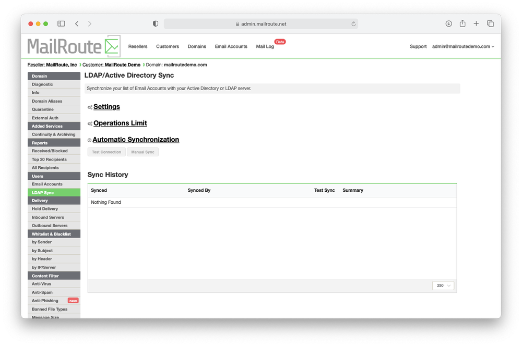Open Inbound Servers in the sidebar

[x=54, y=217]
